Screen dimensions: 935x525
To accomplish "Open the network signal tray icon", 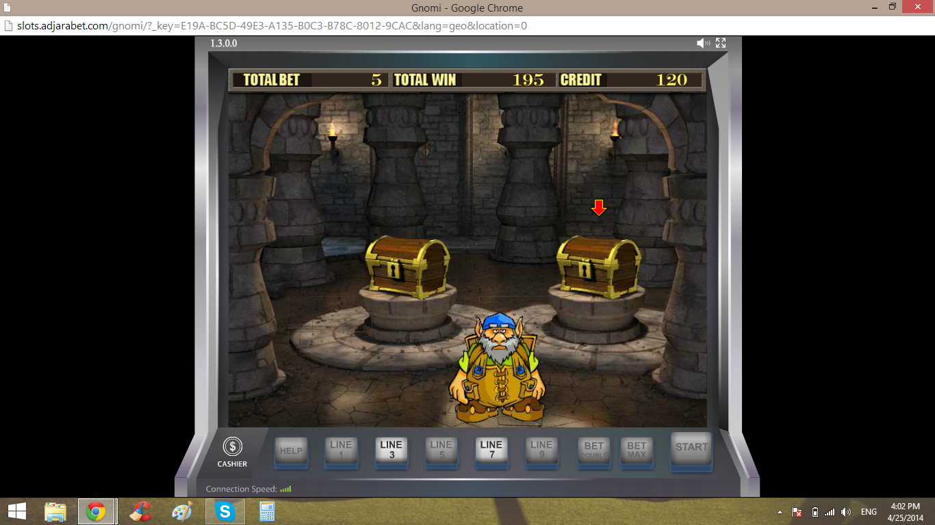I will click(830, 512).
